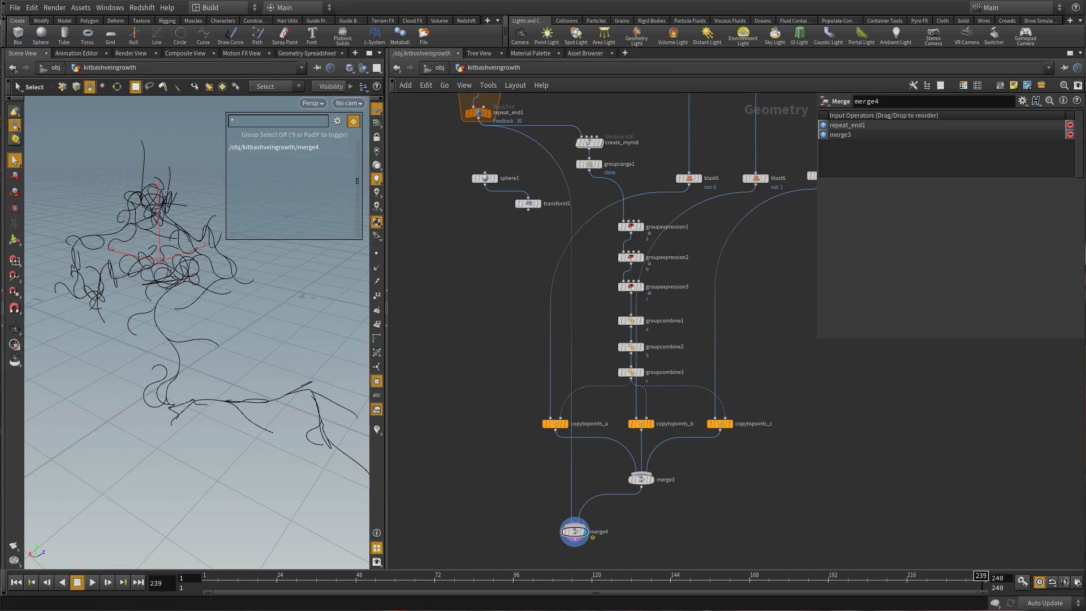Toggle real time playback button
The height and width of the screenshot is (611, 1086).
1039,582
